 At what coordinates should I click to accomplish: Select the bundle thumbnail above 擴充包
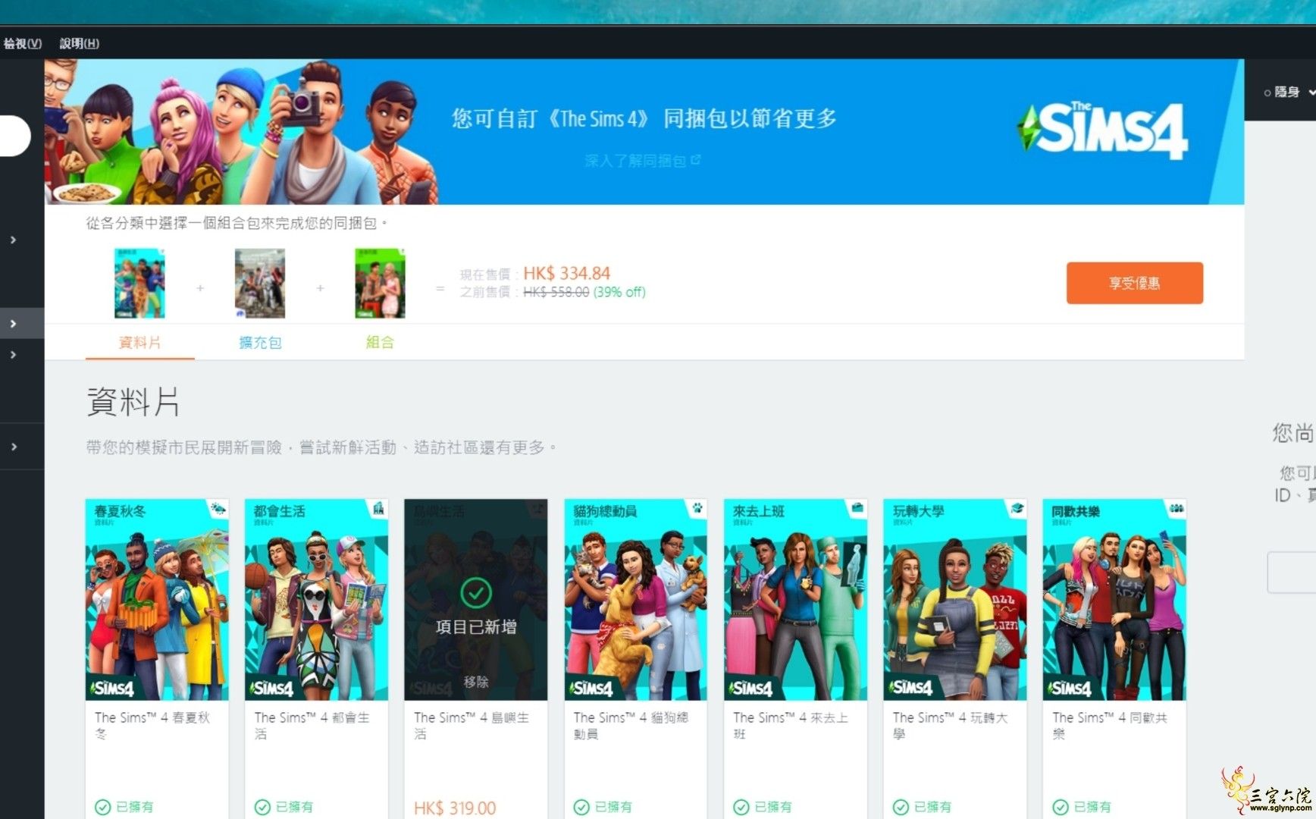260,284
